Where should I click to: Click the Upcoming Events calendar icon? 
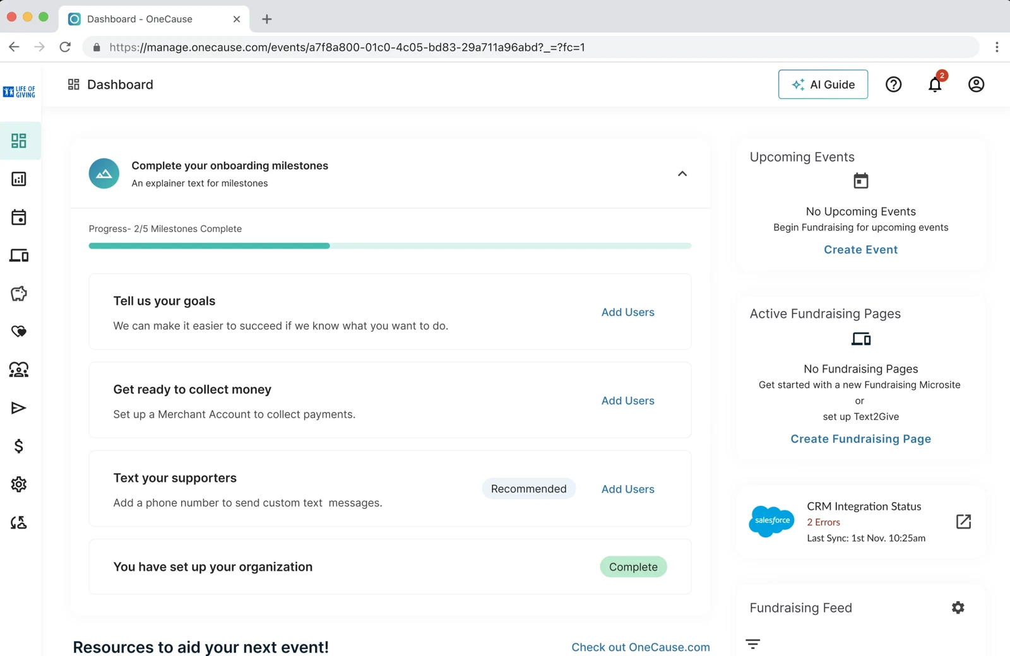tap(860, 181)
